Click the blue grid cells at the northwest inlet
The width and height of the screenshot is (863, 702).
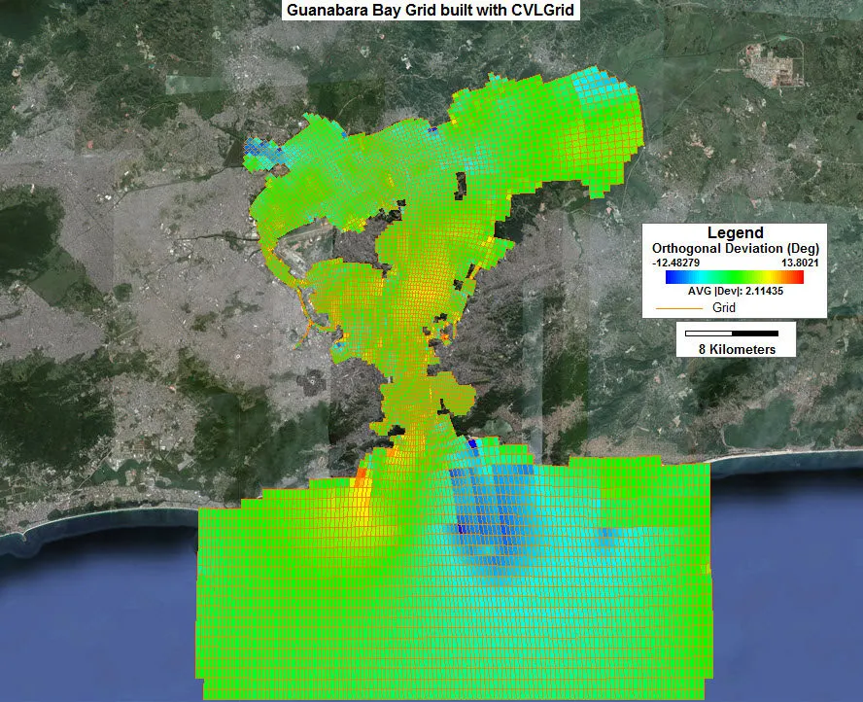255,145
